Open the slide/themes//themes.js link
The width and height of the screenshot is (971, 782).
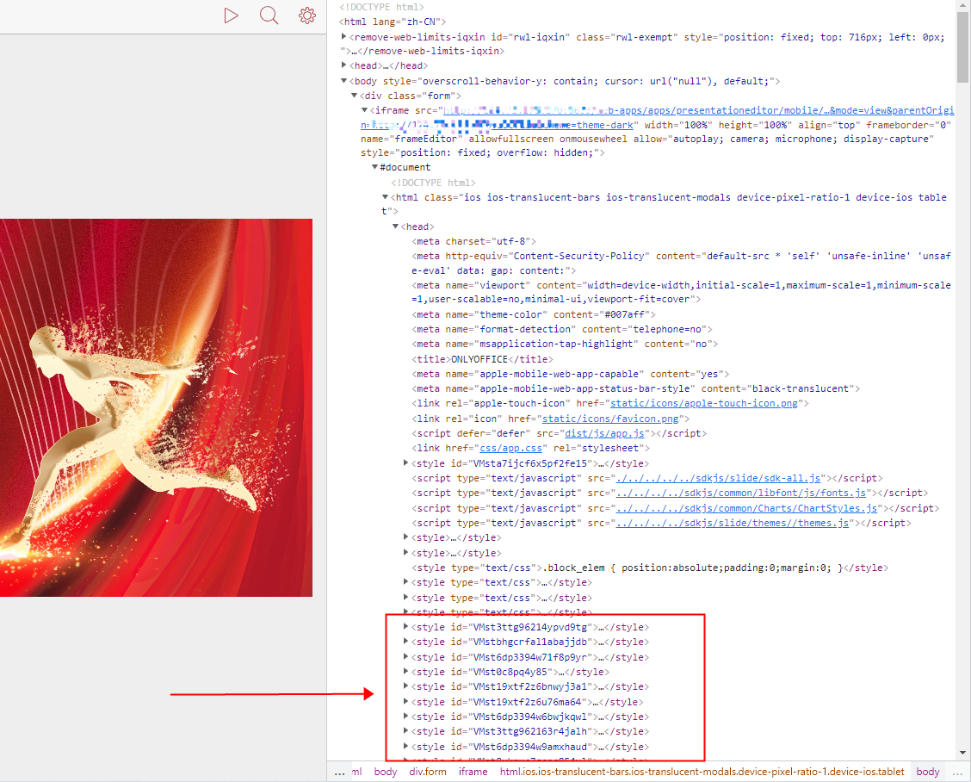733,523
